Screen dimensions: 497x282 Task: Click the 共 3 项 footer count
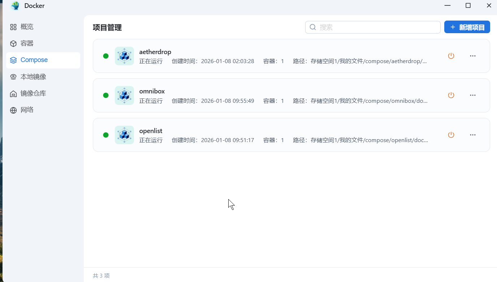point(101,276)
